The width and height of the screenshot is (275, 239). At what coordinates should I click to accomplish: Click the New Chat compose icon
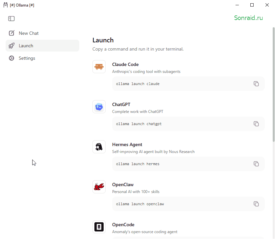[x=12, y=33]
